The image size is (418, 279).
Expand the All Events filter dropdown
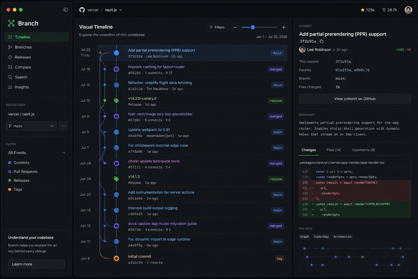pos(37,153)
